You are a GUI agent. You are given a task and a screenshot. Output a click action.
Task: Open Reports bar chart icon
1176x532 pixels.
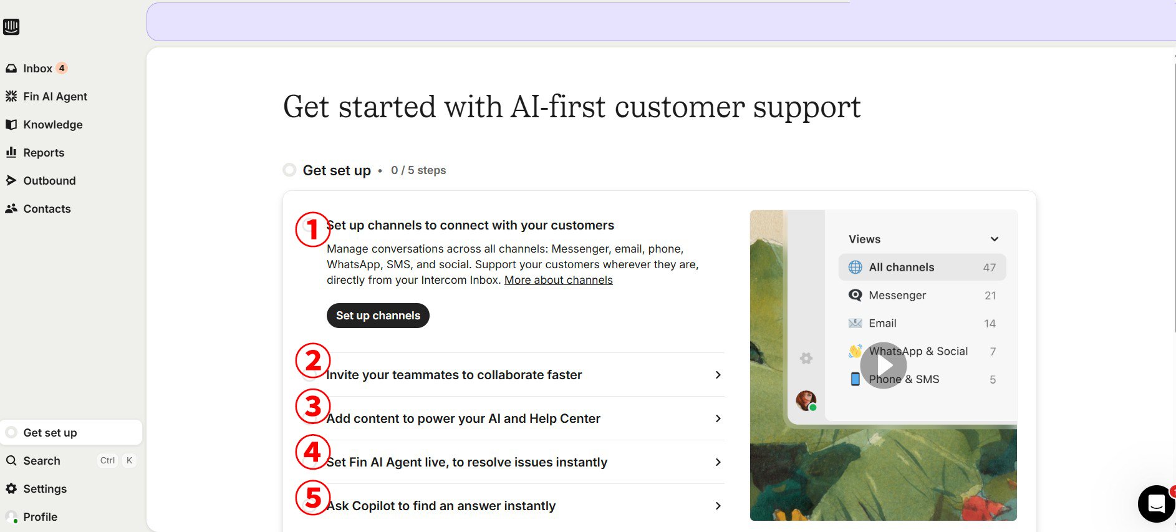pyautogui.click(x=11, y=152)
